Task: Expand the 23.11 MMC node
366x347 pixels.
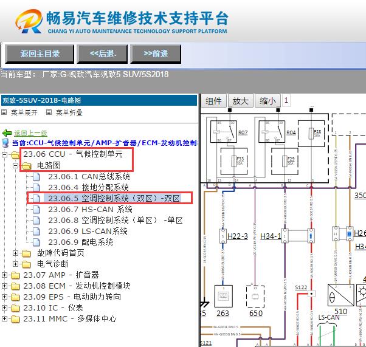Action: [4, 319]
